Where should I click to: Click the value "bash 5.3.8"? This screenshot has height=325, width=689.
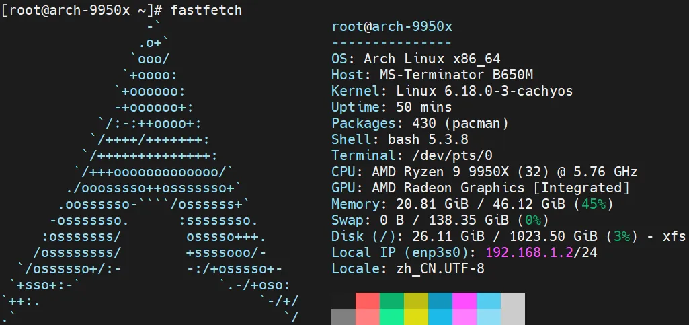click(428, 139)
